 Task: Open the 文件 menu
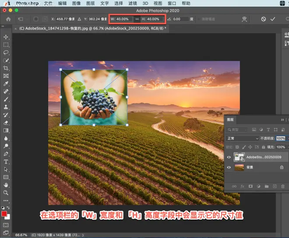48,4
